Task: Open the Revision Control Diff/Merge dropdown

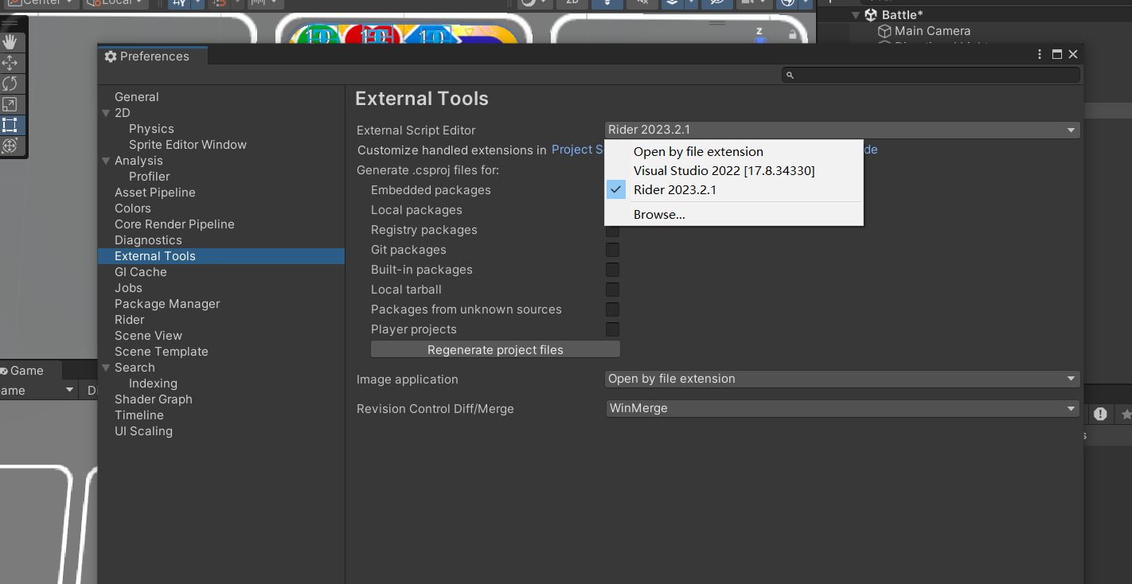Action: point(842,408)
